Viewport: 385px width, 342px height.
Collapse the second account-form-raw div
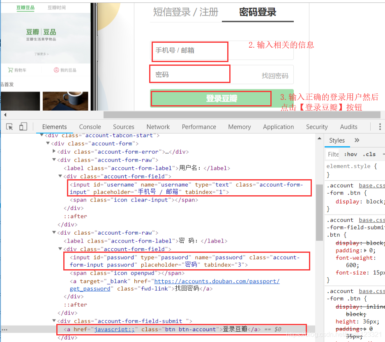pyautogui.click(x=54, y=232)
